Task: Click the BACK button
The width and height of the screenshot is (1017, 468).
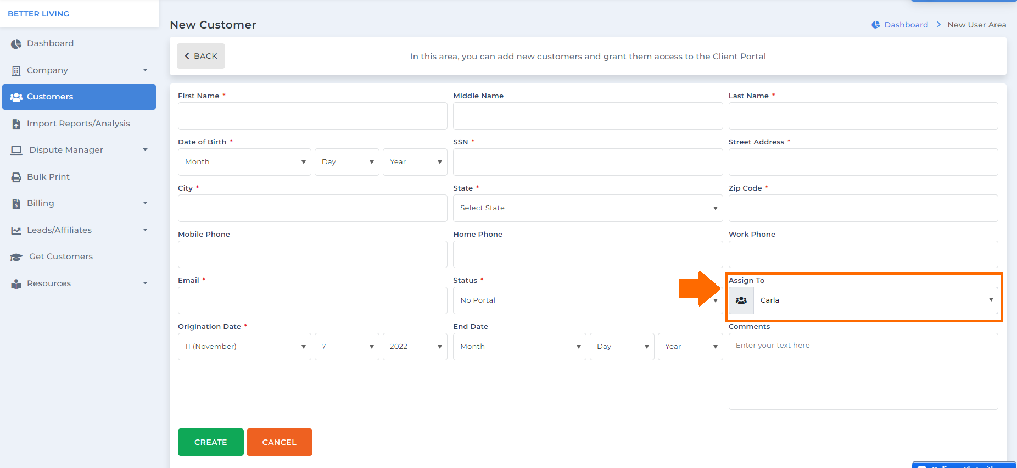Action: 201,56
